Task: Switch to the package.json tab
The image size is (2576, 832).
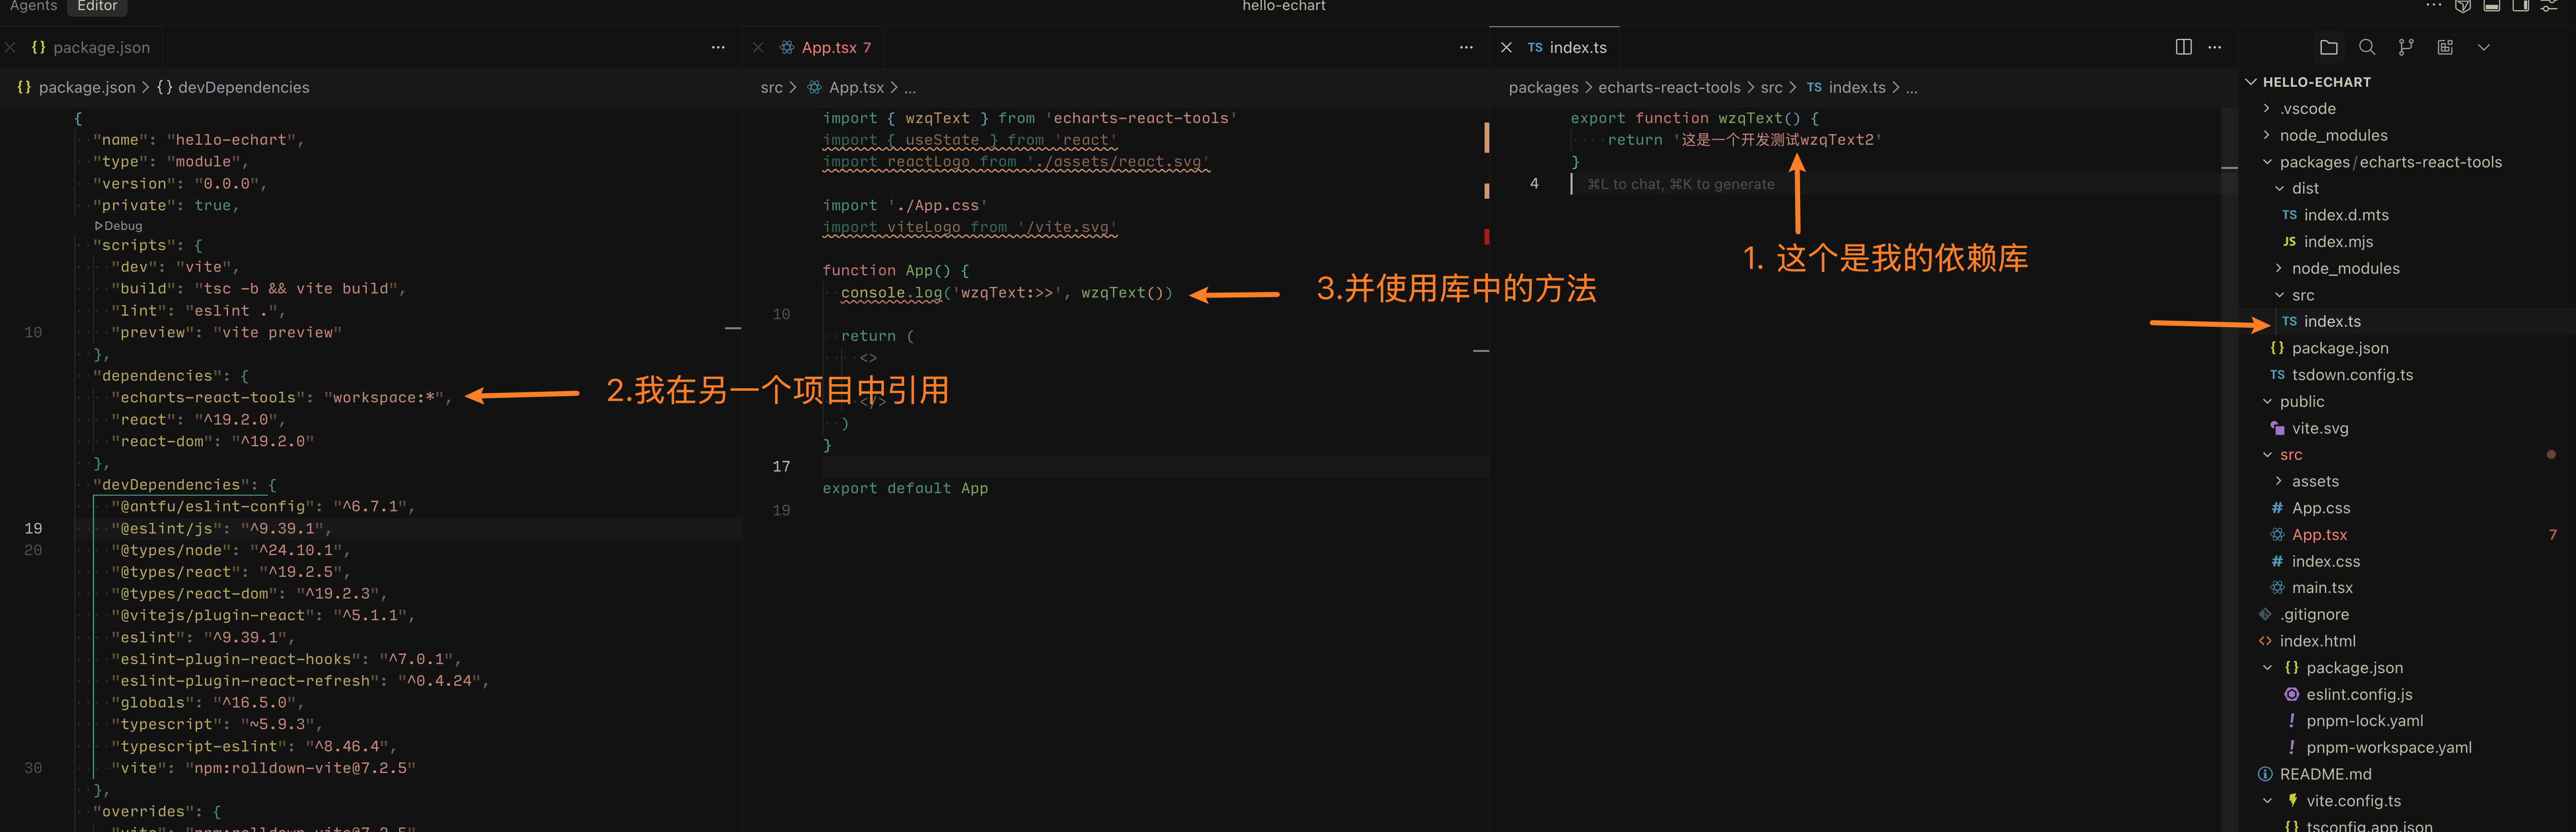Action: (x=101, y=47)
